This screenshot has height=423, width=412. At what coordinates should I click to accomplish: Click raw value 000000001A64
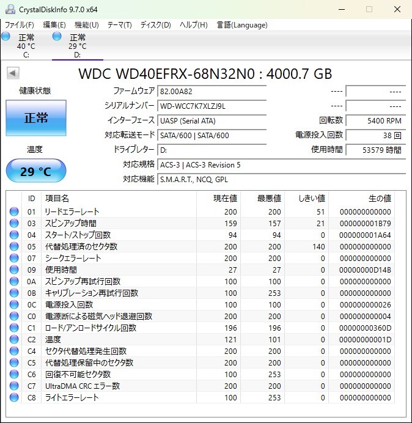coord(365,235)
